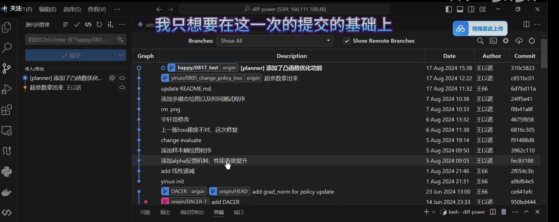Open Remote Explorer in activity bar
Viewport: 559px width, 222px height.
[7, 131]
